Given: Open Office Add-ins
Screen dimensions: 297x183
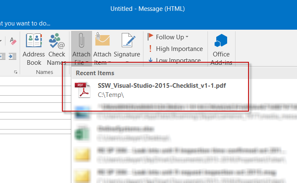Looking at the screenshot, I should [221, 42].
